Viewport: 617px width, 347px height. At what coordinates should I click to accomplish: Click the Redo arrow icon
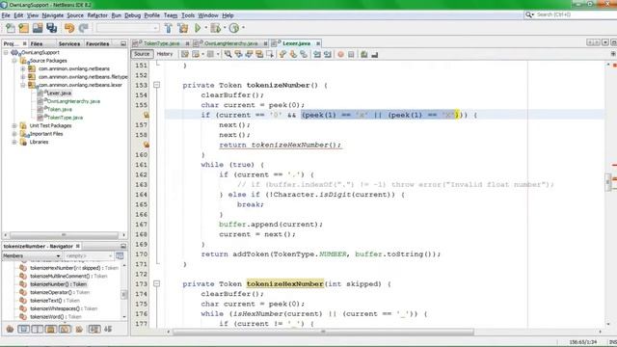tap(83, 28)
